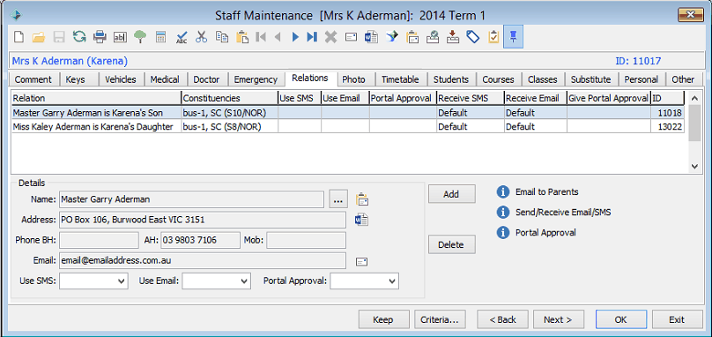Click the relations list scroll down arrow
The height and width of the screenshot is (337, 712).
pyautogui.click(x=694, y=167)
